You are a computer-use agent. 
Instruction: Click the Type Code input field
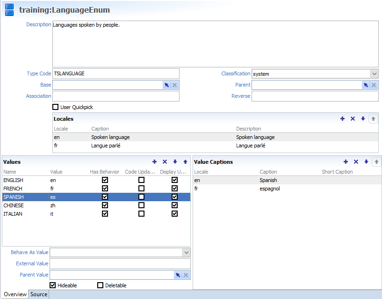point(115,73)
